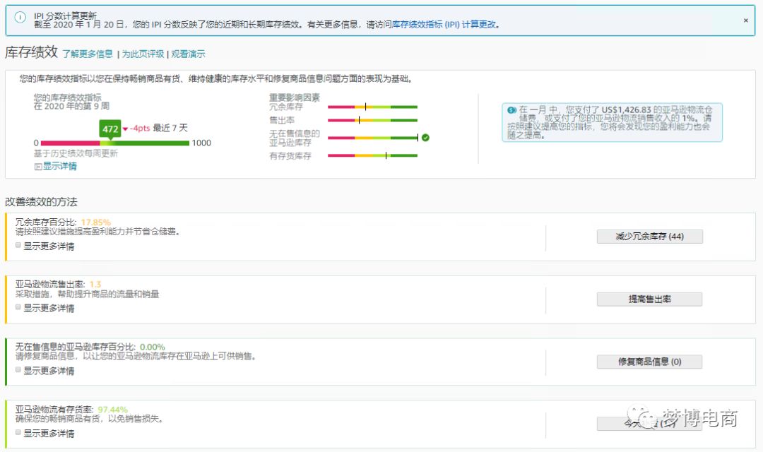Click the 0.00% stranded inventory value
The image size is (763, 452).
pos(153,347)
